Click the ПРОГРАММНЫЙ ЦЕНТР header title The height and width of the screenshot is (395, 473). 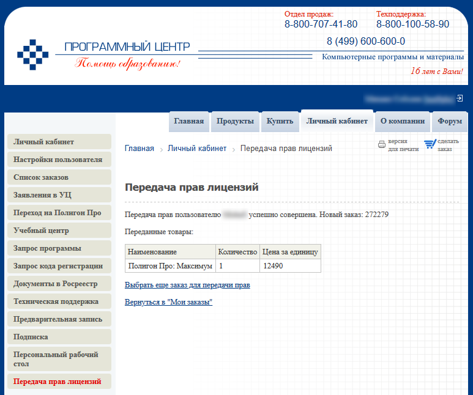tap(127, 47)
